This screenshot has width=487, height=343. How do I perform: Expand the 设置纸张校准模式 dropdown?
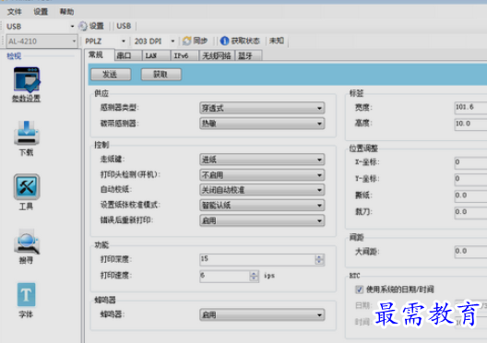tap(262, 206)
